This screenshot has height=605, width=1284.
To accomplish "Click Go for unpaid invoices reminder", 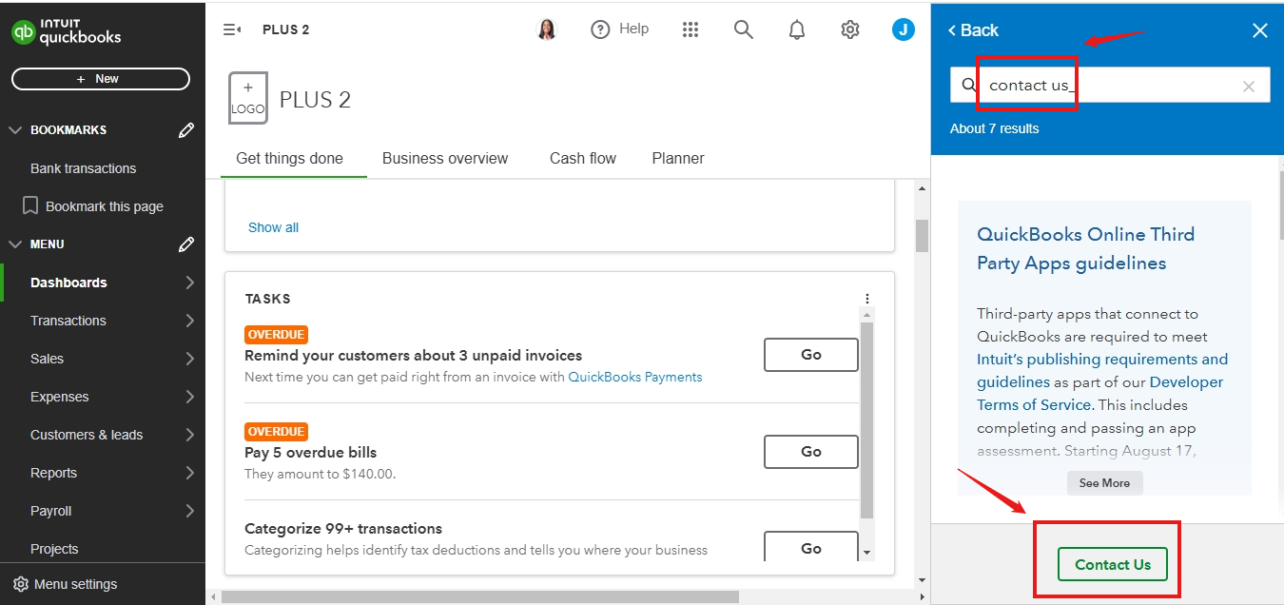I will tap(811, 355).
